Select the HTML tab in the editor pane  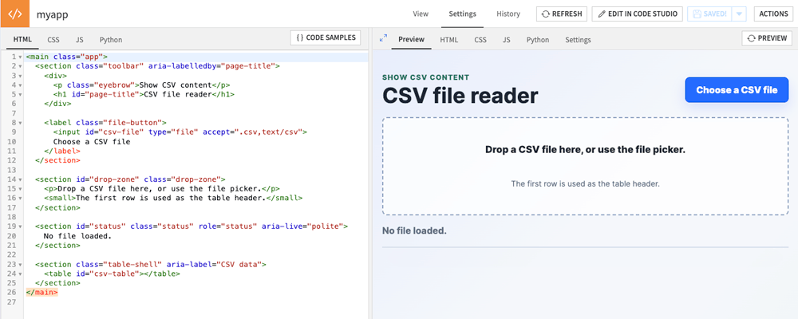[22, 40]
